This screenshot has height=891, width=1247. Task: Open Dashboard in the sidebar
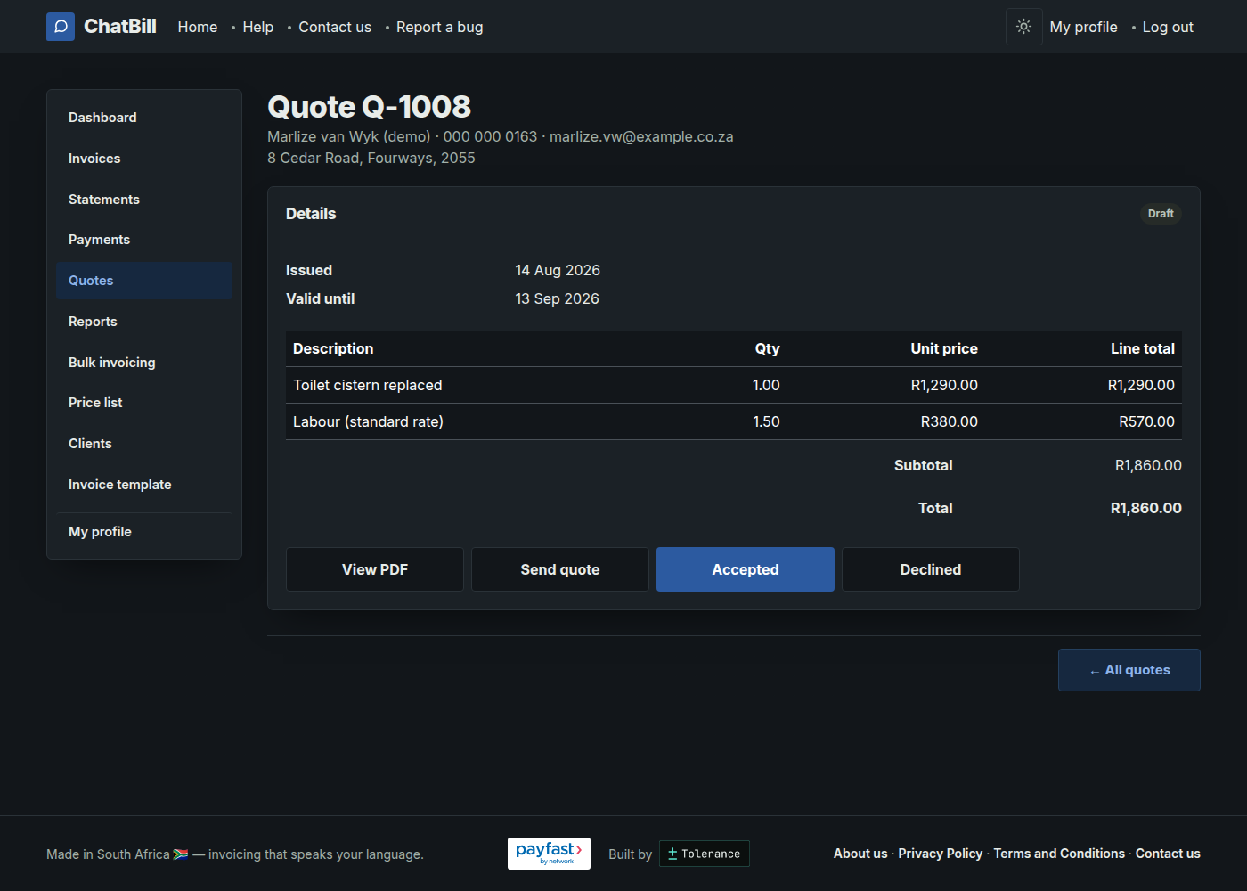(144, 118)
